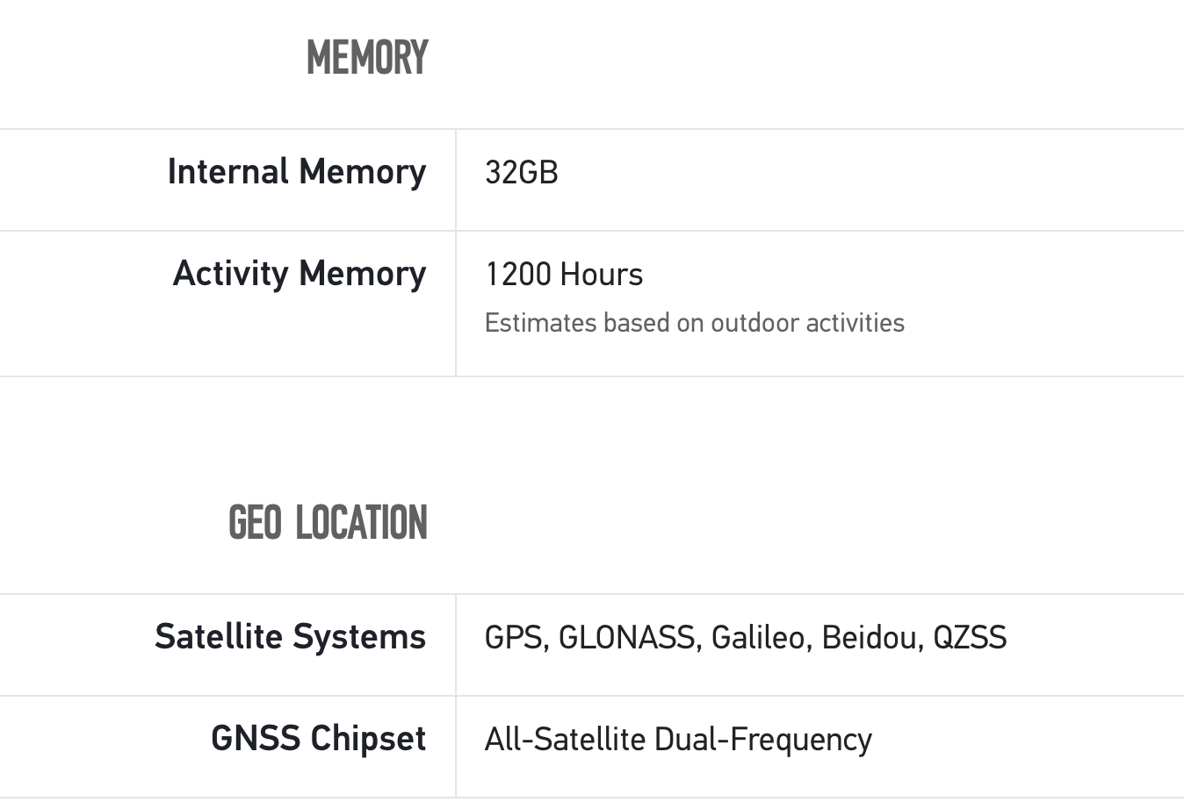Select the GNSS Chipset row label
This screenshot has height=802, width=1184.
tap(318, 739)
